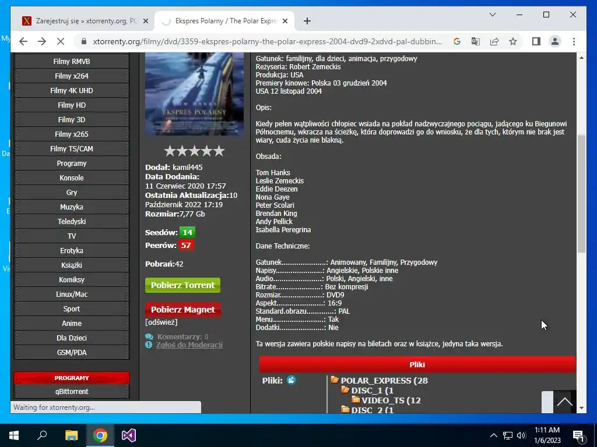597x447 pixels.
Task: Open File Explorer from the taskbar
Action: (x=71, y=435)
